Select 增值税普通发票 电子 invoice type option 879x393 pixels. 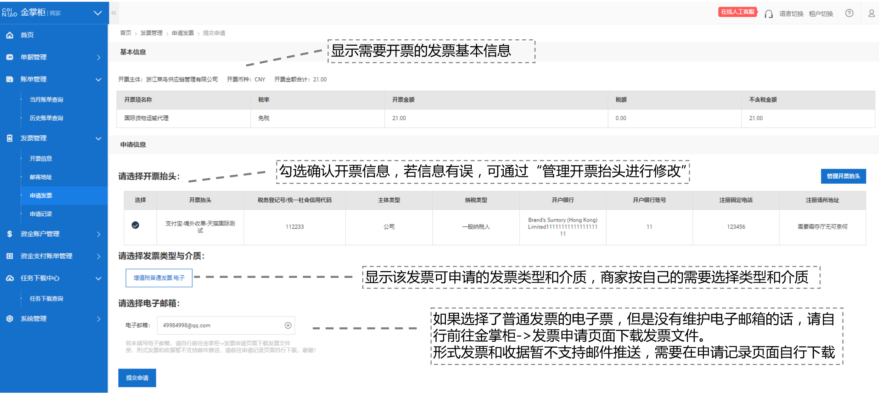tap(159, 278)
